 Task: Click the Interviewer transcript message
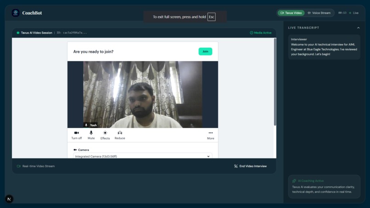[x=324, y=47]
